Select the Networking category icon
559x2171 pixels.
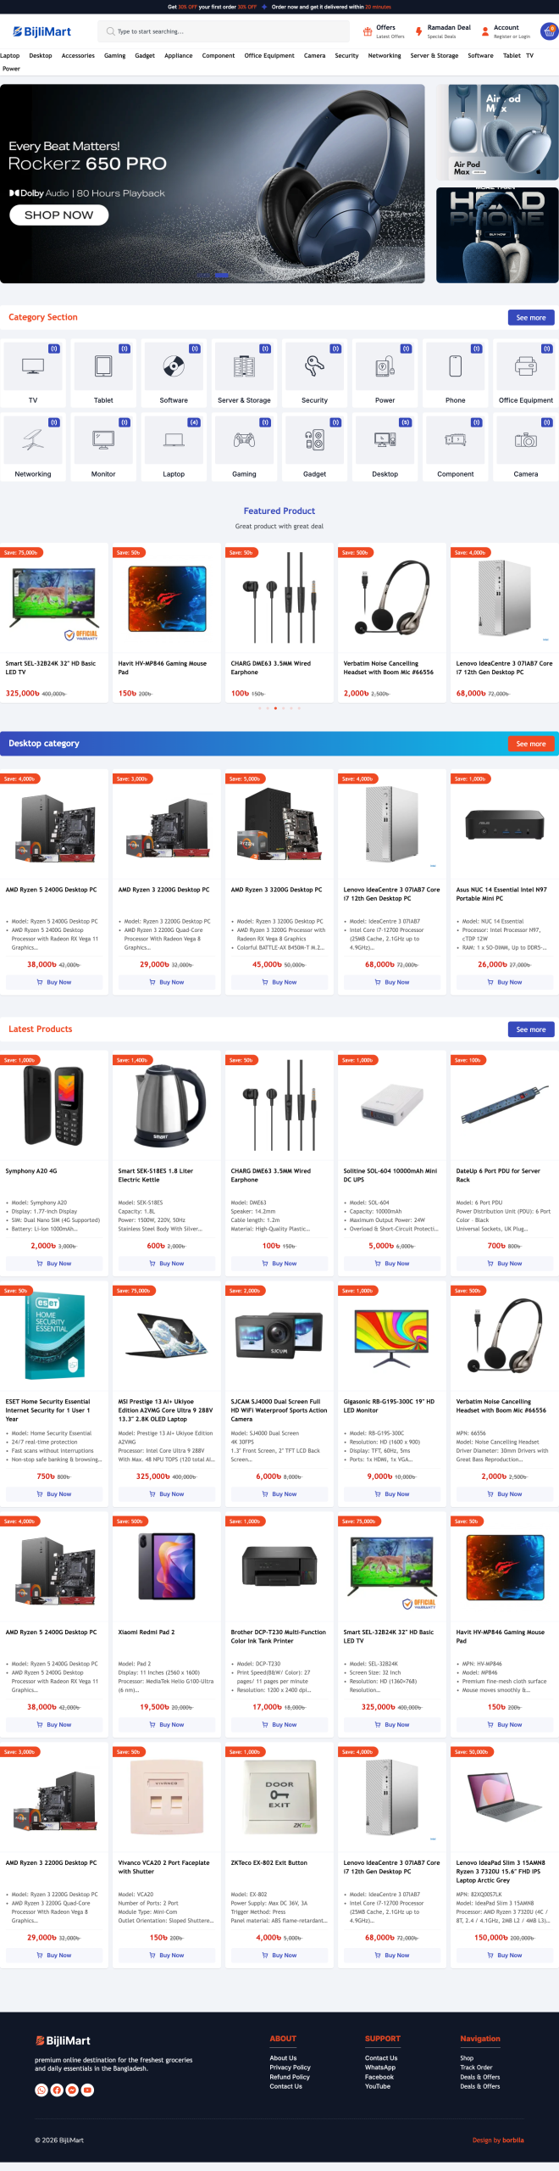tap(33, 440)
